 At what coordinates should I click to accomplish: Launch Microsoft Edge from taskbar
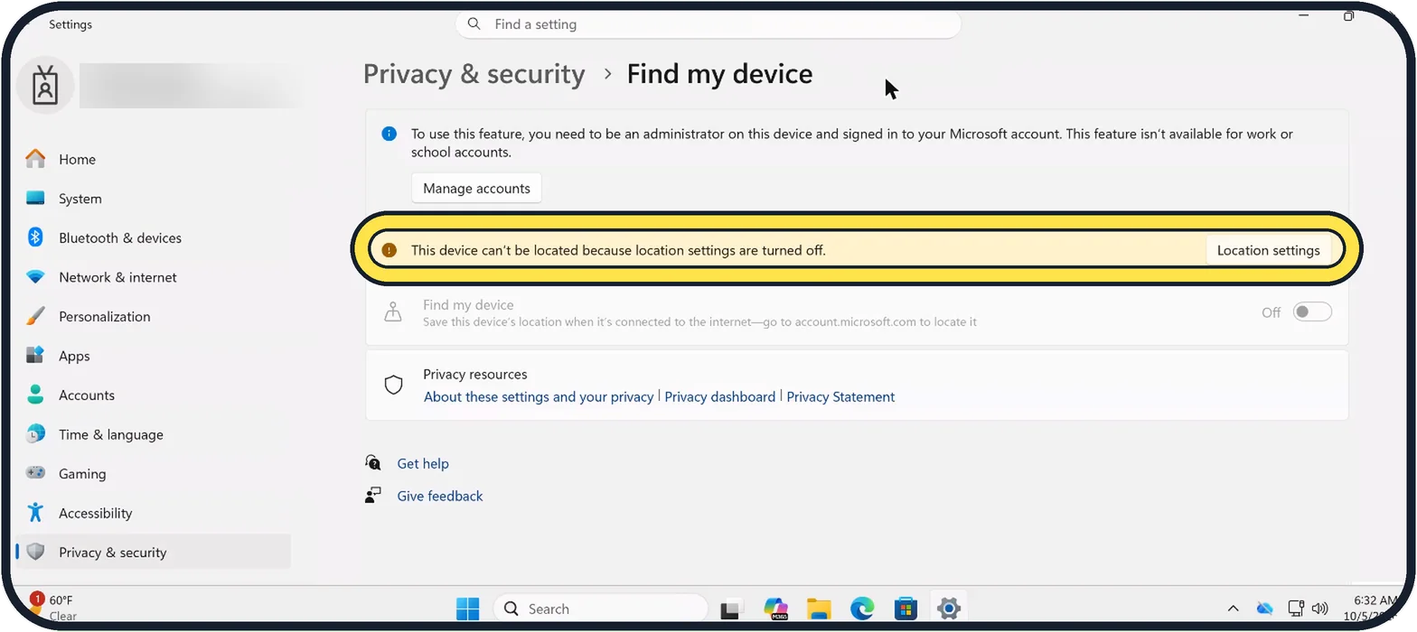(x=862, y=609)
